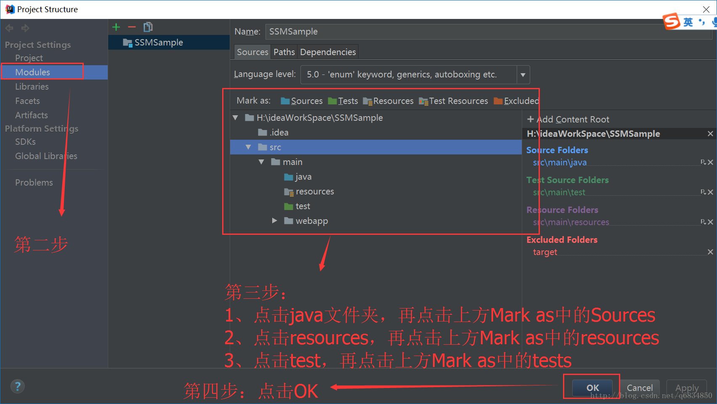The image size is (717, 404).
Task: Open SDKs under Platform Settings
Action: pos(25,142)
